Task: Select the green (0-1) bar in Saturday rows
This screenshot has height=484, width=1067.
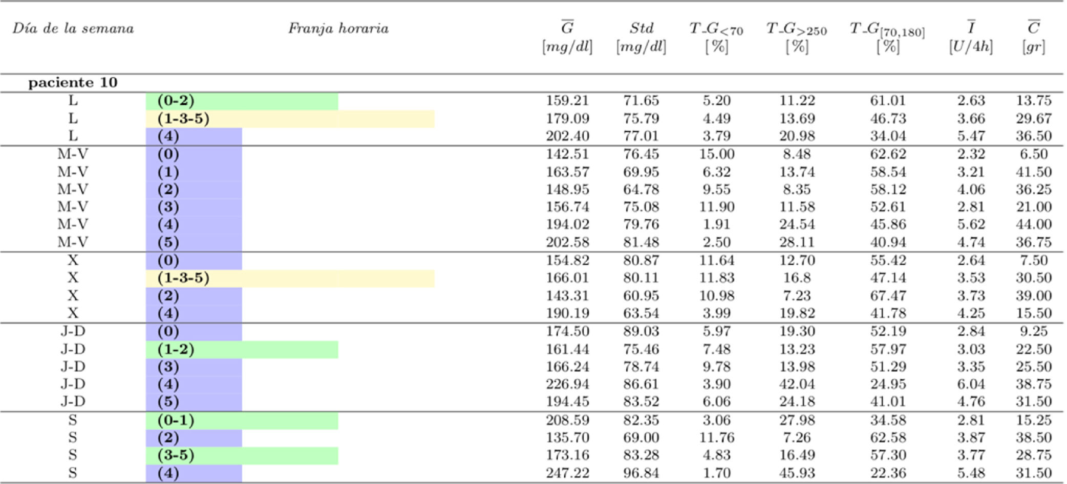Action: point(242,420)
